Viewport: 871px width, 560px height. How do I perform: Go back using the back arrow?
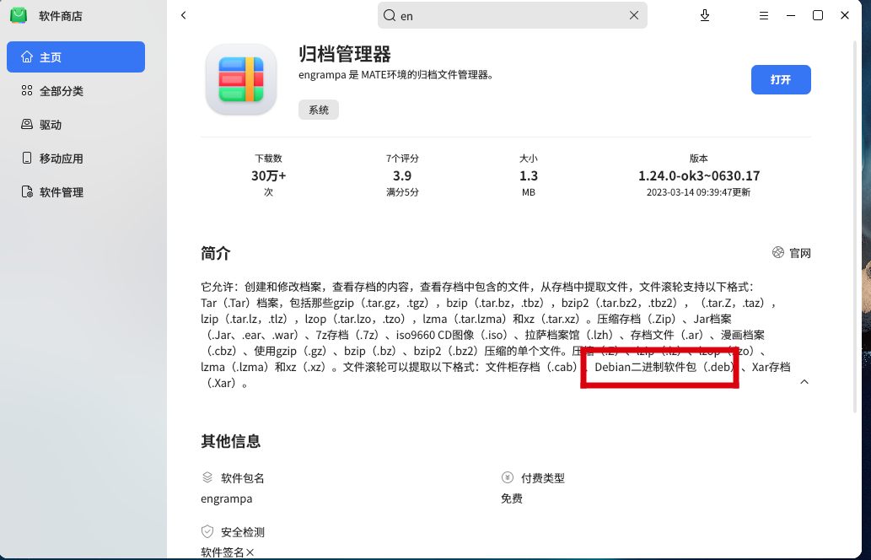pos(183,15)
